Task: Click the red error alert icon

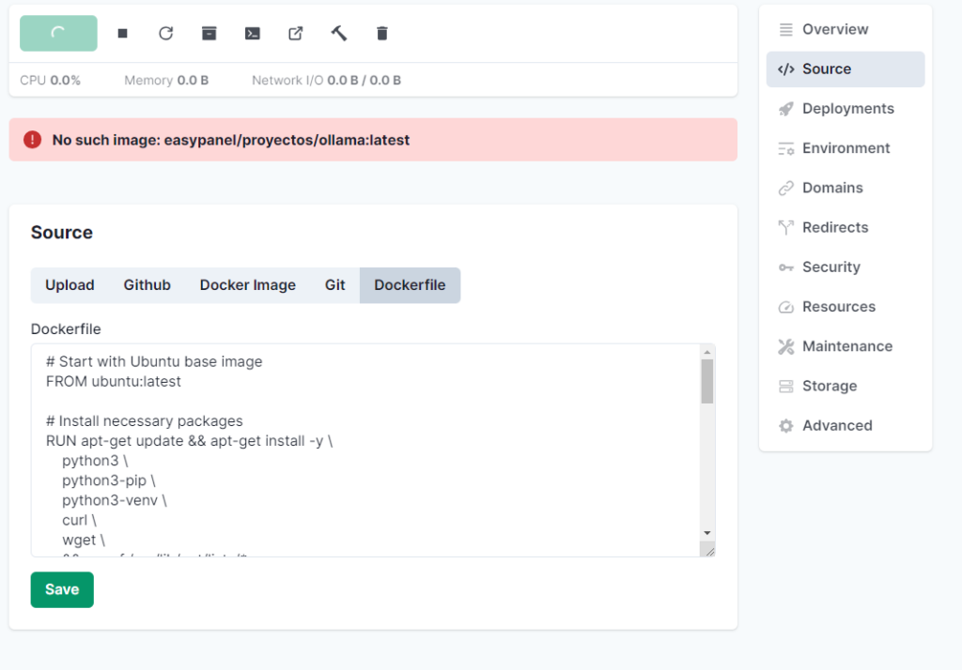Action: (33, 140)
